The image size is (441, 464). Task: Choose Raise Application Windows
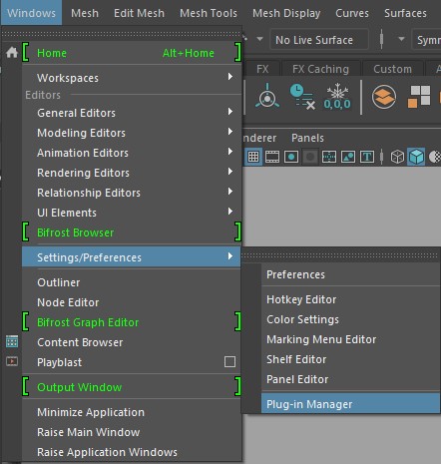[x=132, y=452]
